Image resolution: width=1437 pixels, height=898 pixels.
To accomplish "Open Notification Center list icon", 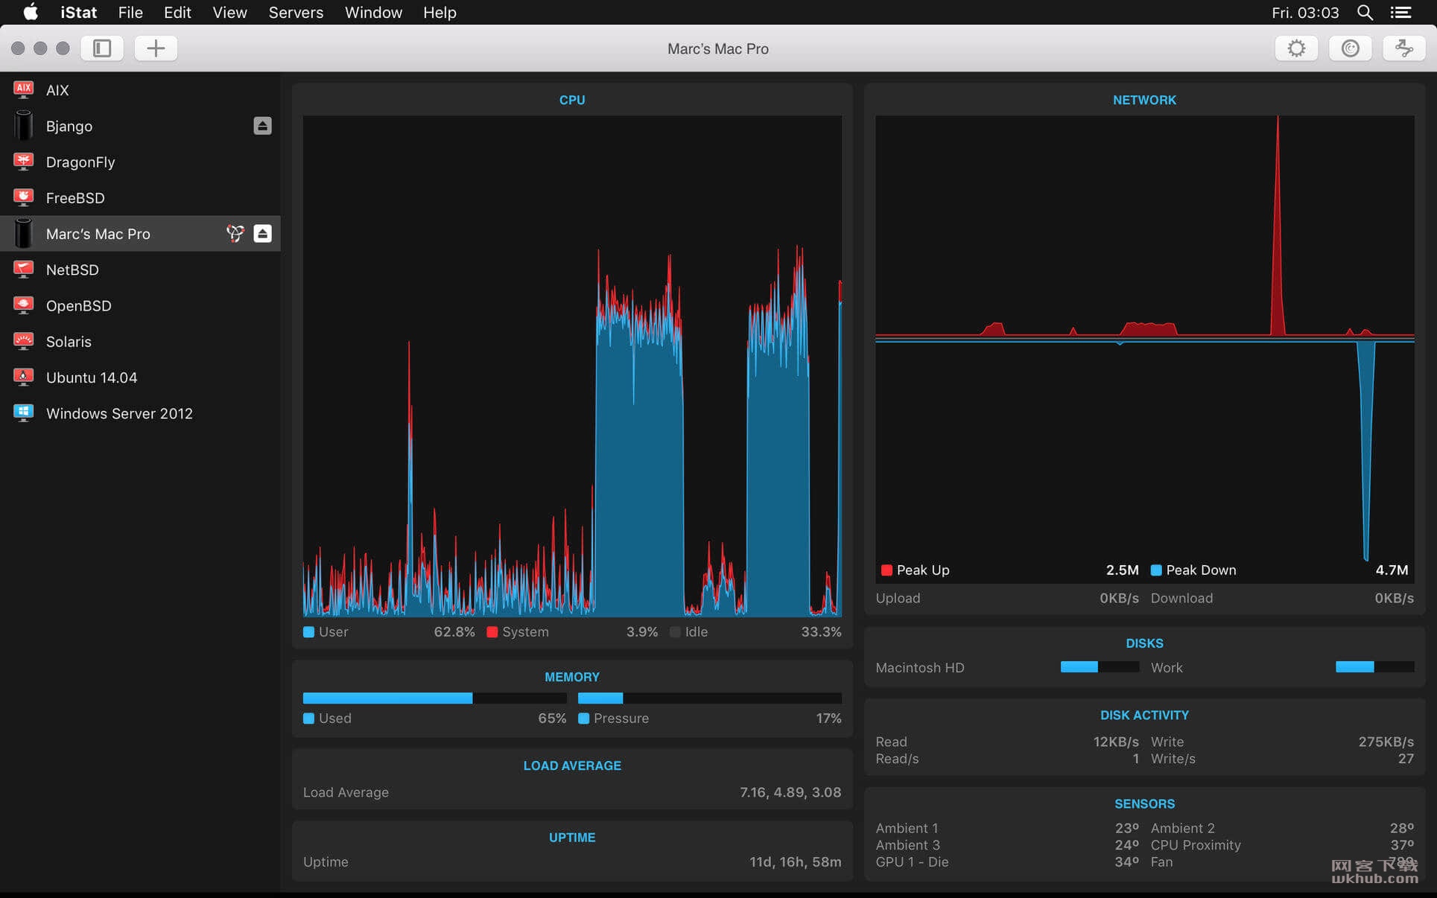I will point(1400,12).
